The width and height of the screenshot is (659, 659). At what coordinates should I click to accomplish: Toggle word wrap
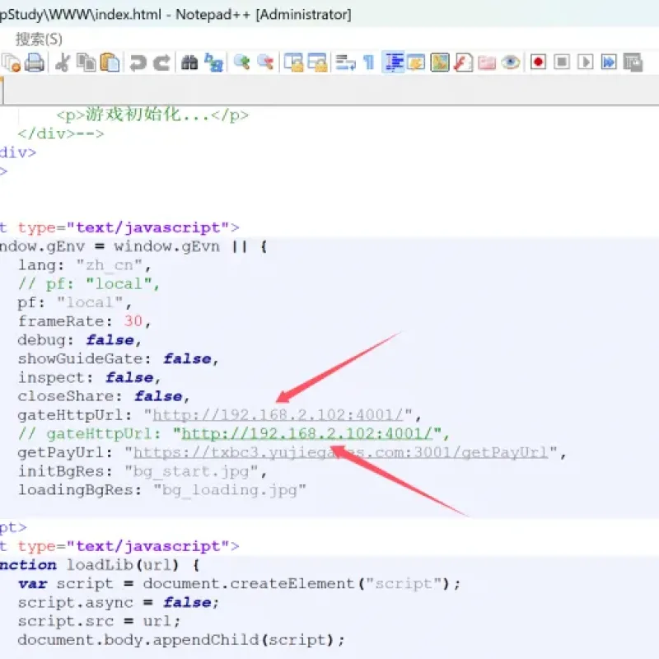pyautogui.click(x=345, y=63)
